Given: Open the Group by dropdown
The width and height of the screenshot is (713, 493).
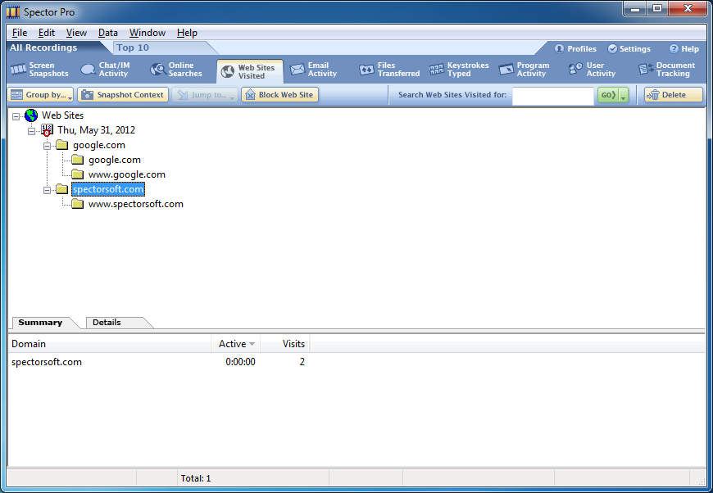Looking at the screenshot, I should click(41, 95).
